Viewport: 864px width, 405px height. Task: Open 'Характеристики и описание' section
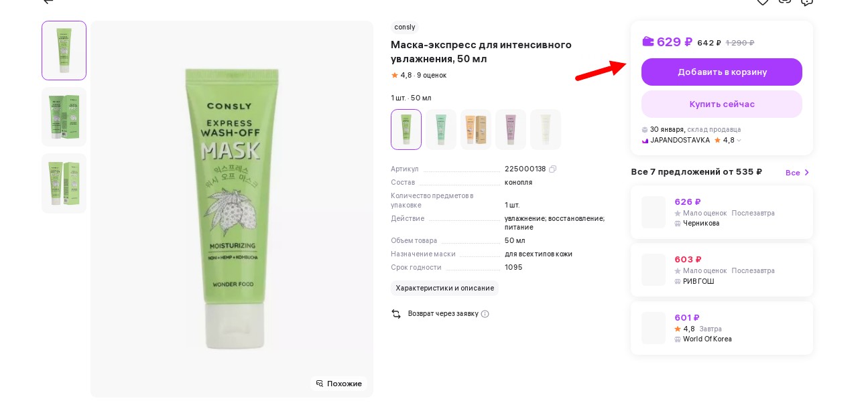click(x=444, y=288)
